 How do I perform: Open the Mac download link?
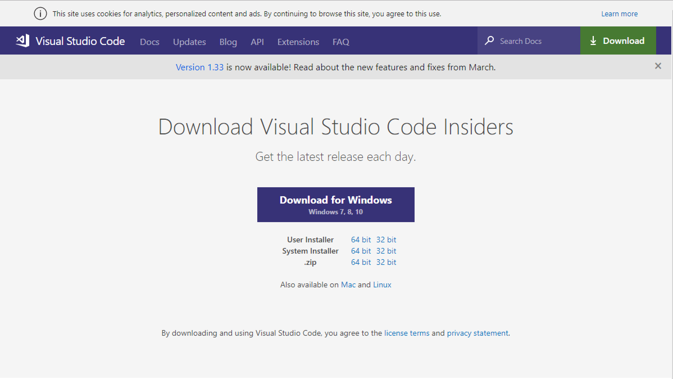[348, 285]
